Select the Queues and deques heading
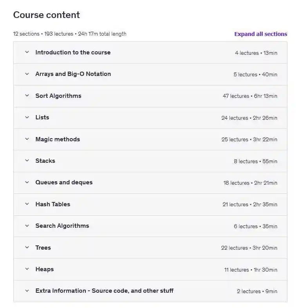 pos(64,182)
